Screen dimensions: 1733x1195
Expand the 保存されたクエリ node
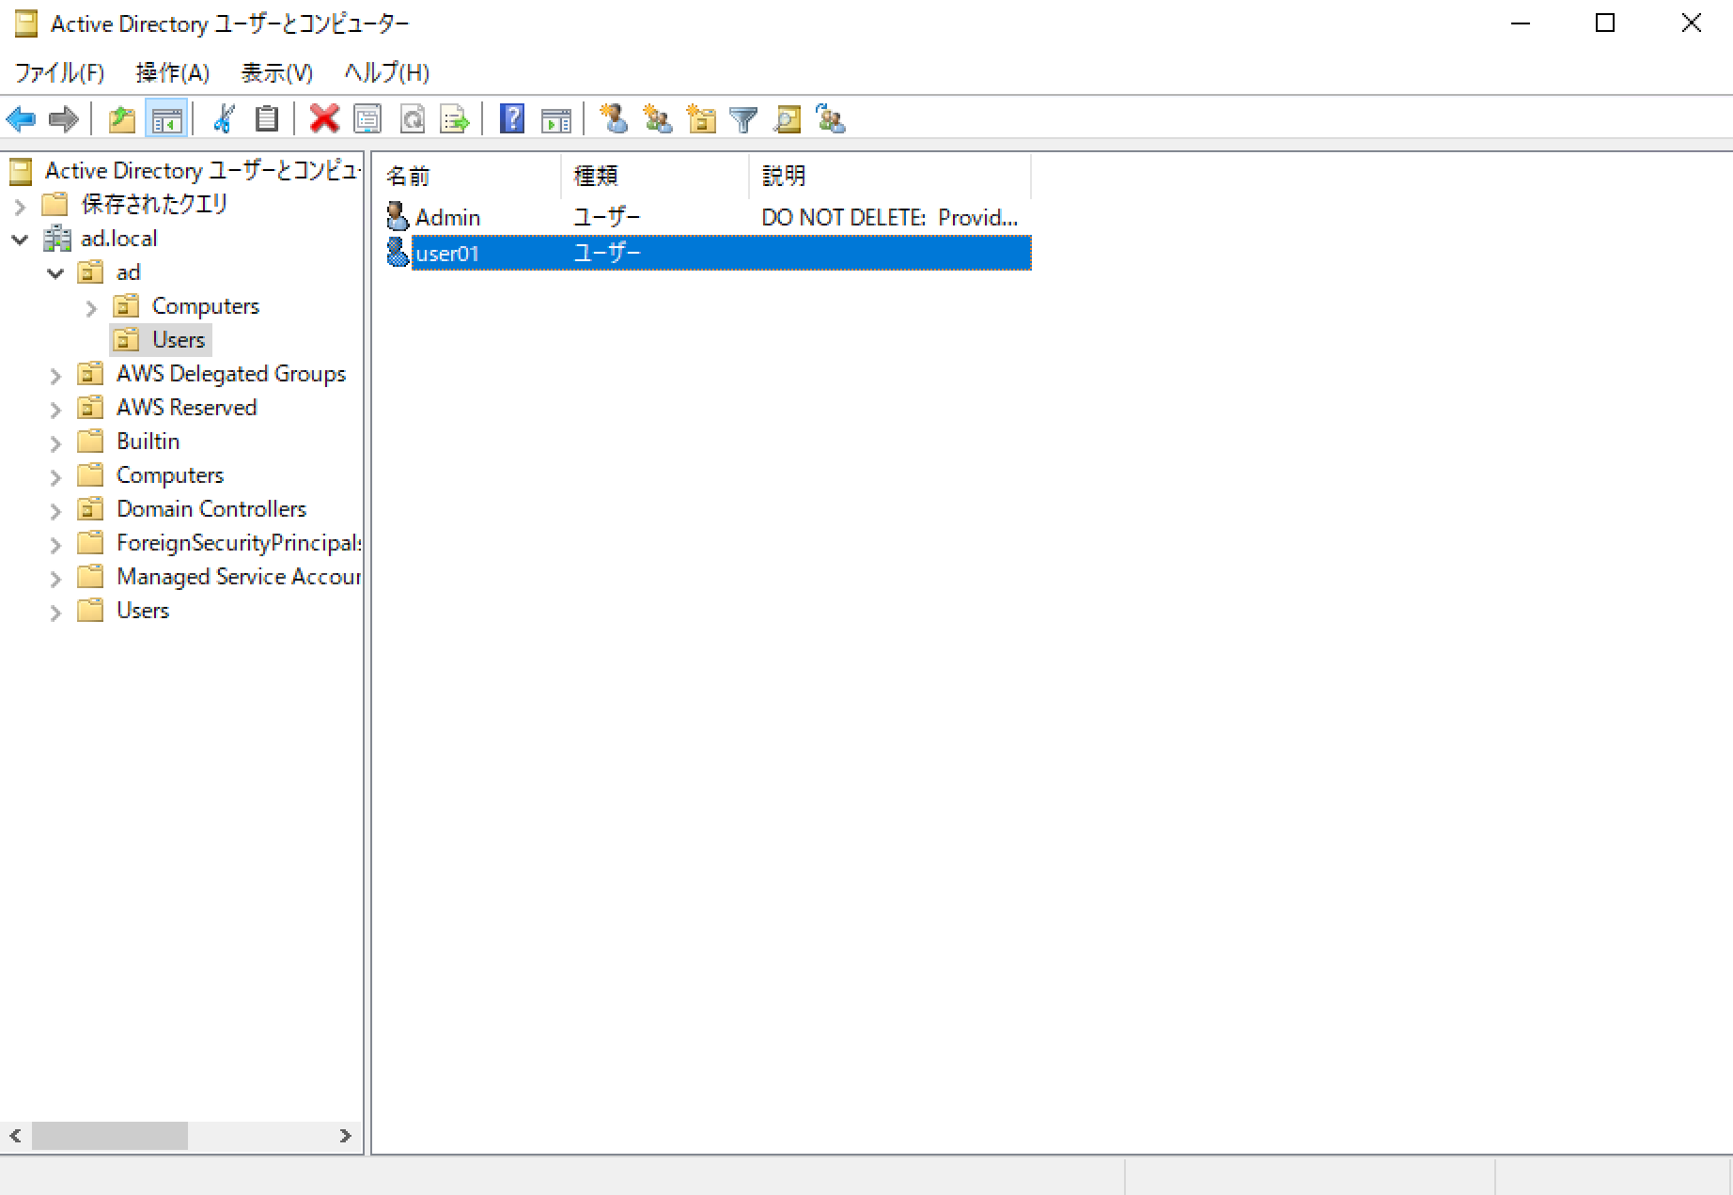[x=20, y=206]
